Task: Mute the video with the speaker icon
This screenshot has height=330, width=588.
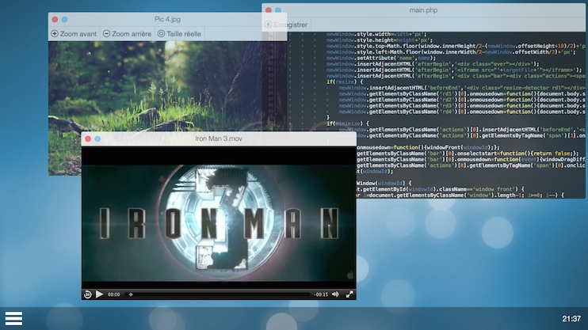Action: (335, 294)
